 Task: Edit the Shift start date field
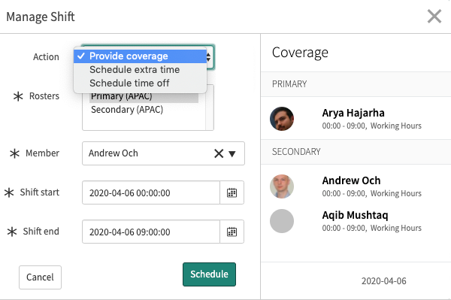pos(151,192)
